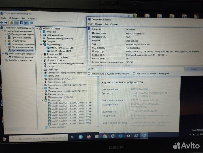Open Internet Explorer from the taskbar
Screen dimensions: 203x153
point(113,136)
